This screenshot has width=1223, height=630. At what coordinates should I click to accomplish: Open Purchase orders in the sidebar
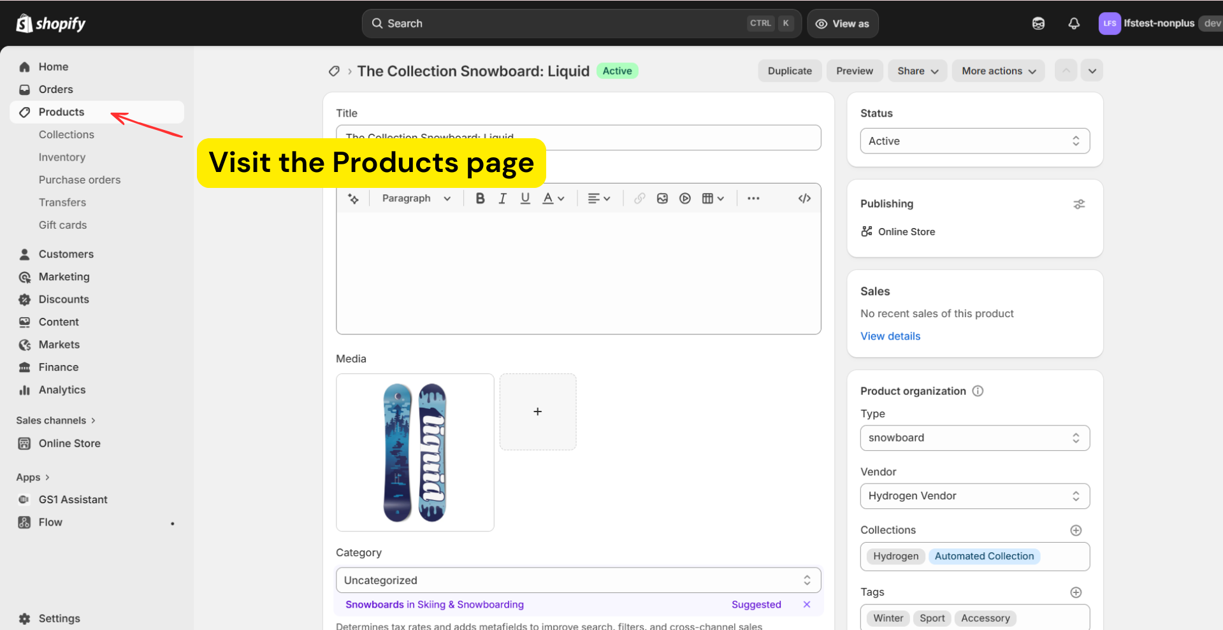tap(80, 180)
